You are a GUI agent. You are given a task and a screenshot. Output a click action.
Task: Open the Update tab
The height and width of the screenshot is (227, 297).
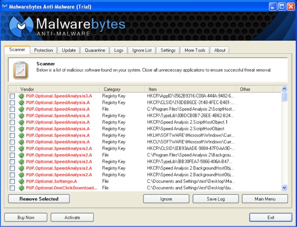pyautogui.click(x=69, y=50)
